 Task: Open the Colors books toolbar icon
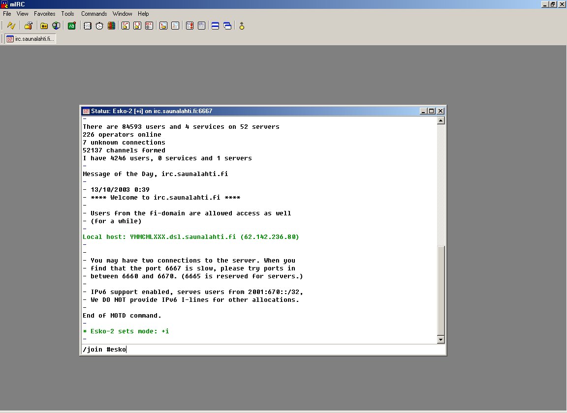111,26
